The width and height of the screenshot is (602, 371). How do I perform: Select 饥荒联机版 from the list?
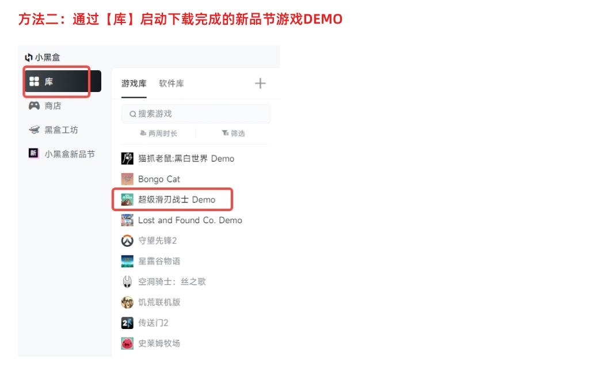(151, 303)
